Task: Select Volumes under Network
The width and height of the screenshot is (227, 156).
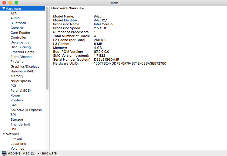Action: 17,148
